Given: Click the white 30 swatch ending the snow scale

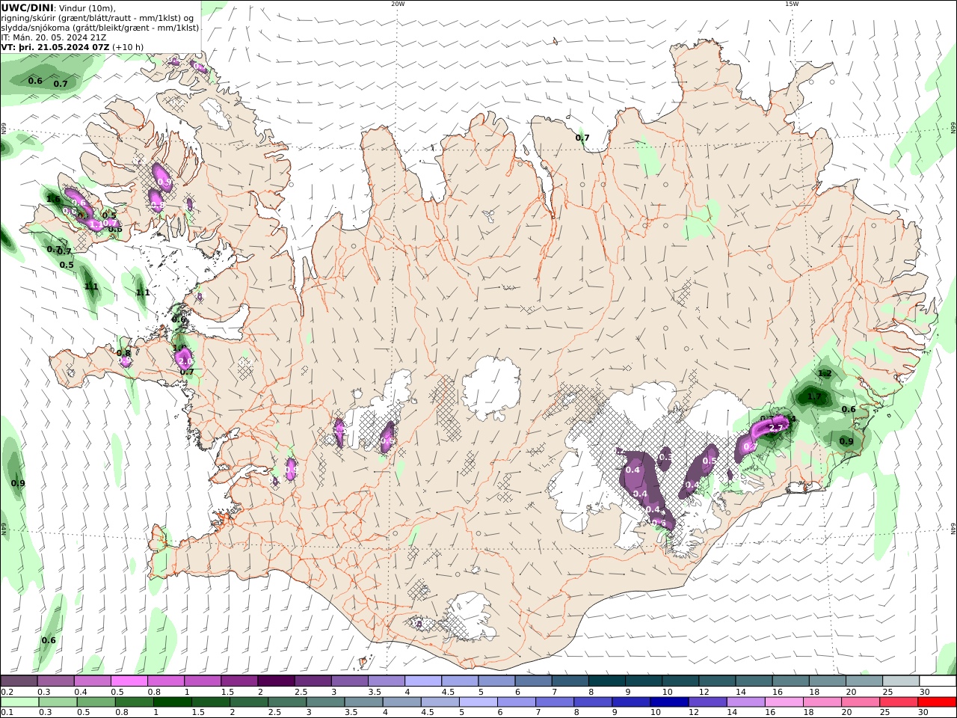Looking at the screenshot, I should (938, 681).
